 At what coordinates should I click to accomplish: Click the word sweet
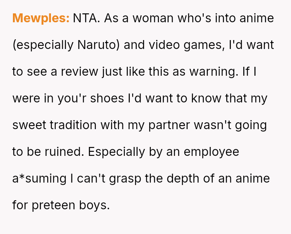[30, 125]
